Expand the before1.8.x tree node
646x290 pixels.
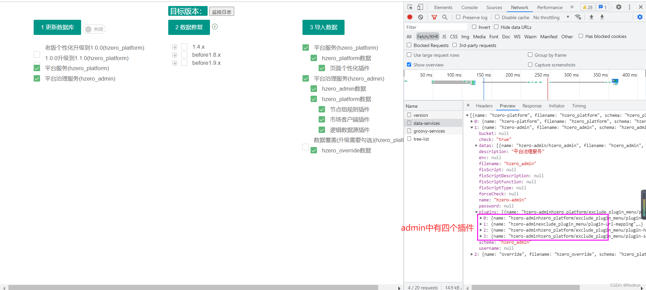tap(175, 55)
